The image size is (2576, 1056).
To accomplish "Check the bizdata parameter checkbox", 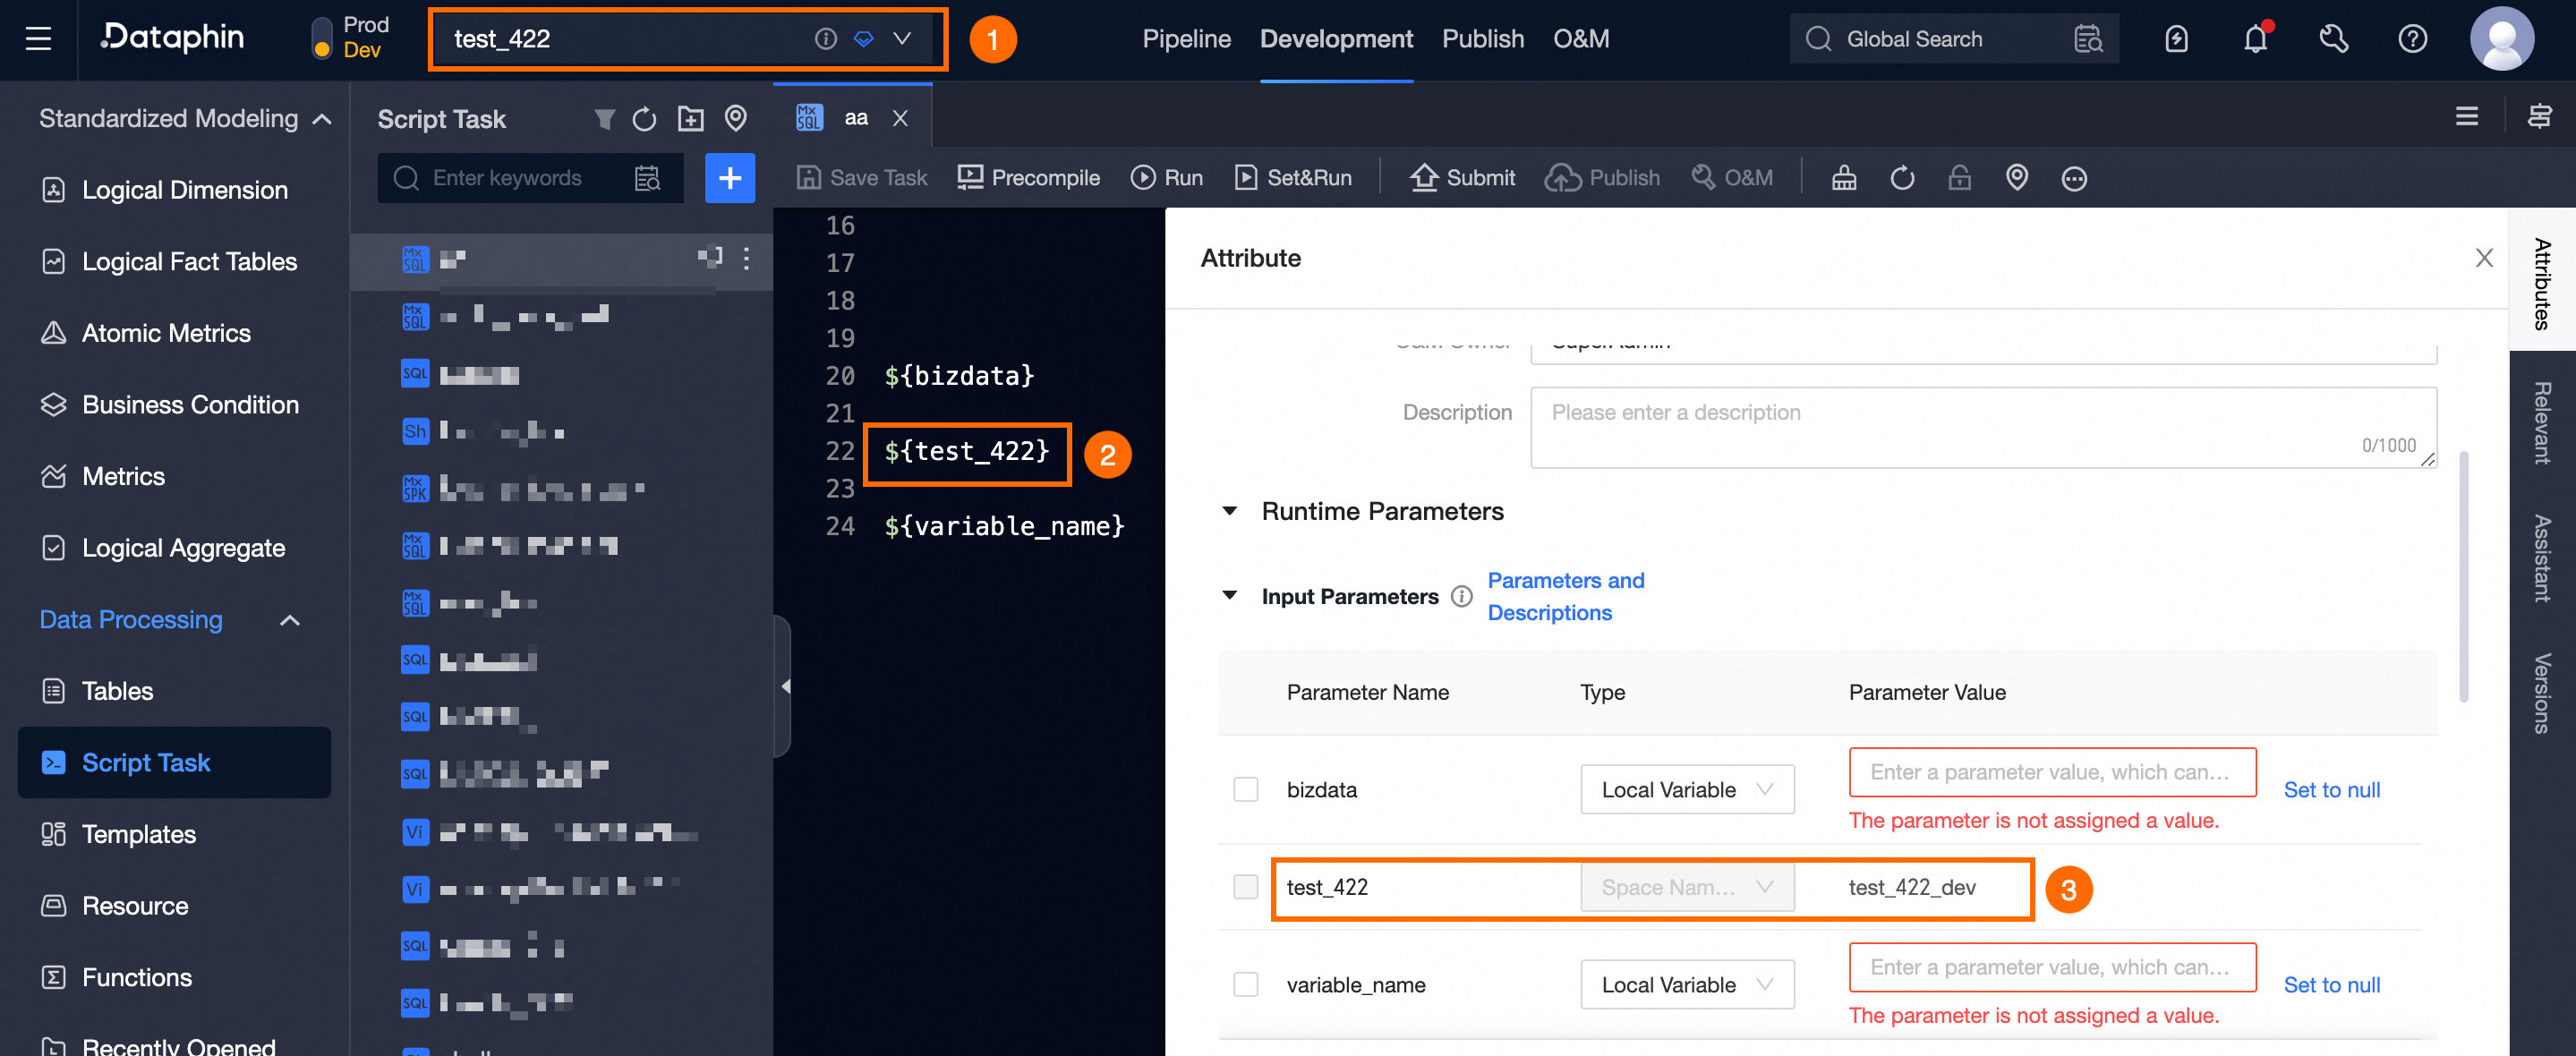I will point(1245,790).
